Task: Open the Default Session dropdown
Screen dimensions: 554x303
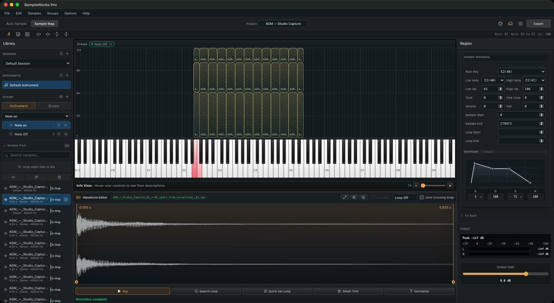Action: point(36,63)
